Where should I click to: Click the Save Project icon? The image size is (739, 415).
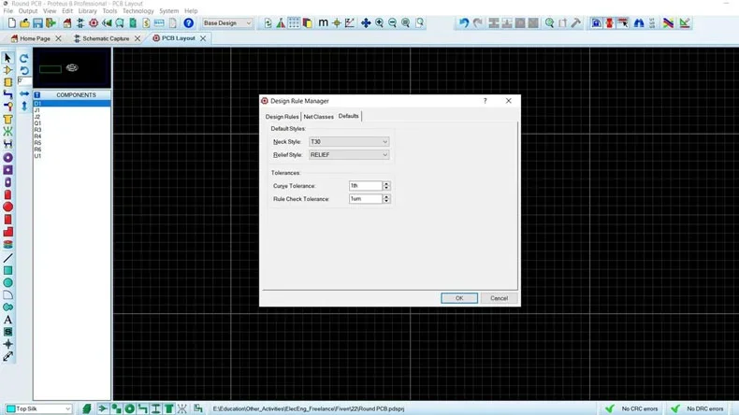pyautogui.click(x=37, y=23)
